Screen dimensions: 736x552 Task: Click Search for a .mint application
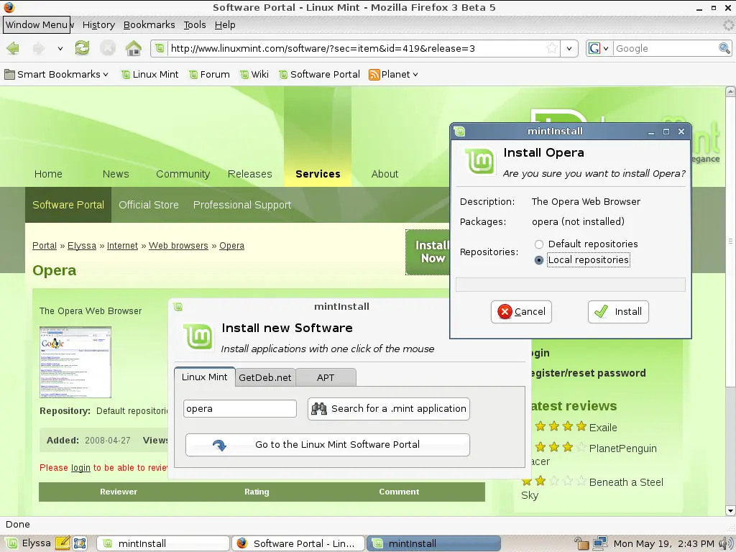coord(389,409)
